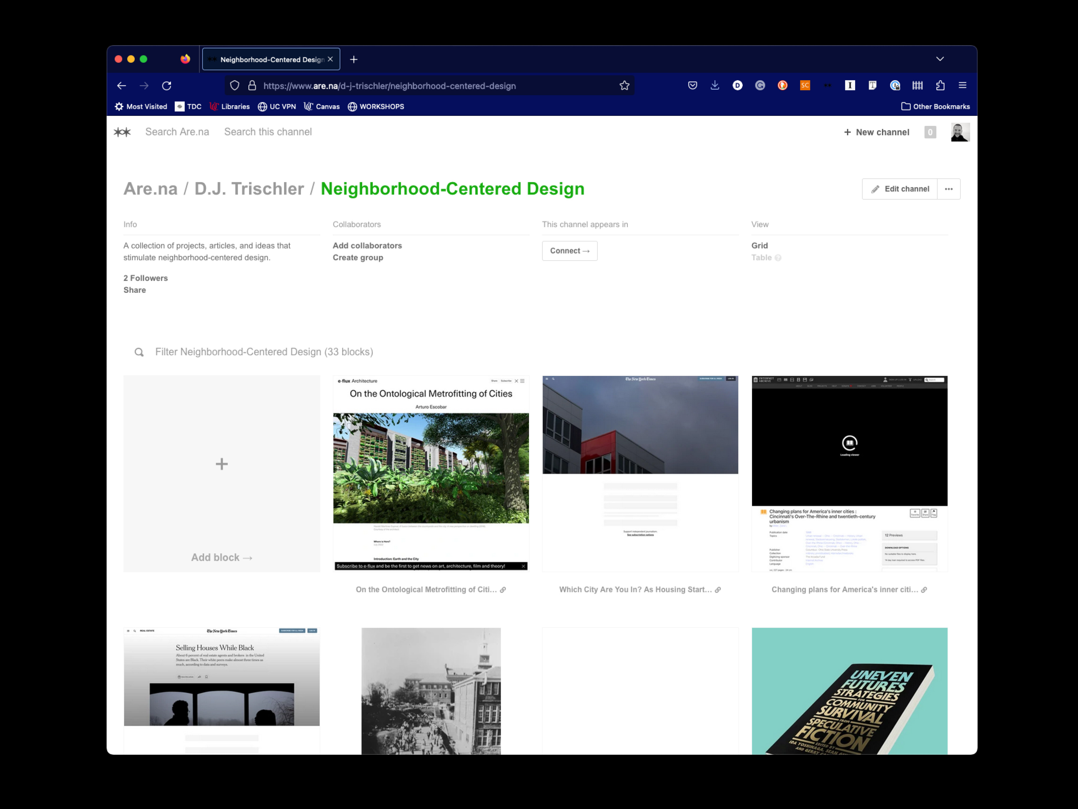1078x809 pixels.
Task: Open the Firefox downloads icon
Action: tap(715, 85)
